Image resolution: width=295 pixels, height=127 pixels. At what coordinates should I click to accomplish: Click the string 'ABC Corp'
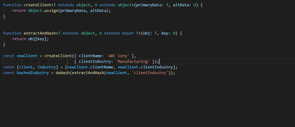click(118, 56)
